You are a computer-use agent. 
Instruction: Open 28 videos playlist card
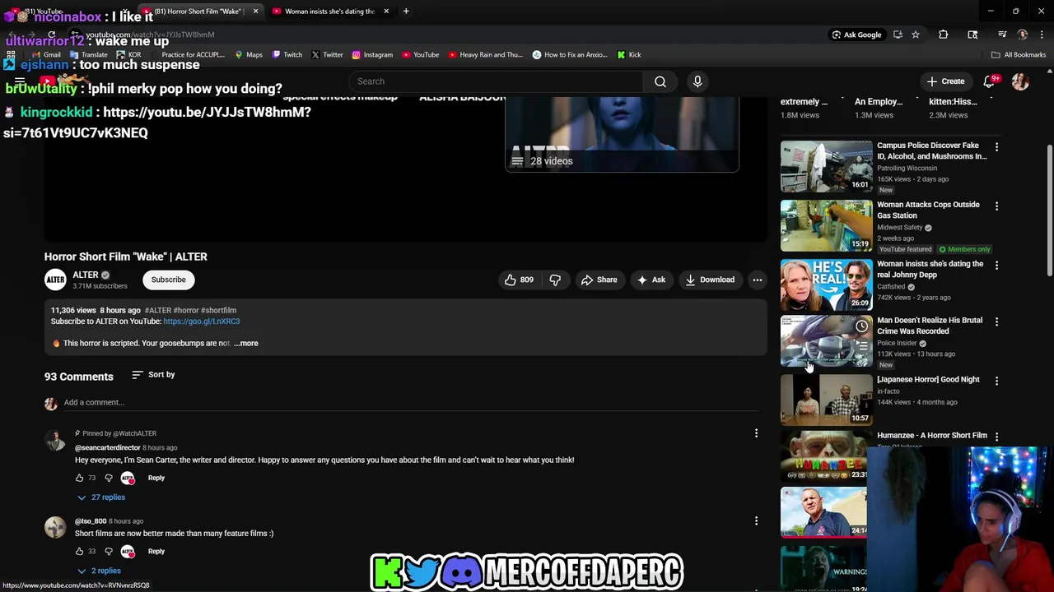click(622, 134)
